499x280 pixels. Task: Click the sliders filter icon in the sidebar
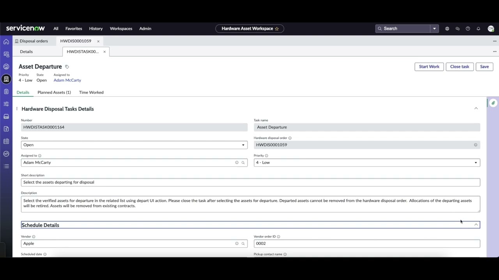6,104
